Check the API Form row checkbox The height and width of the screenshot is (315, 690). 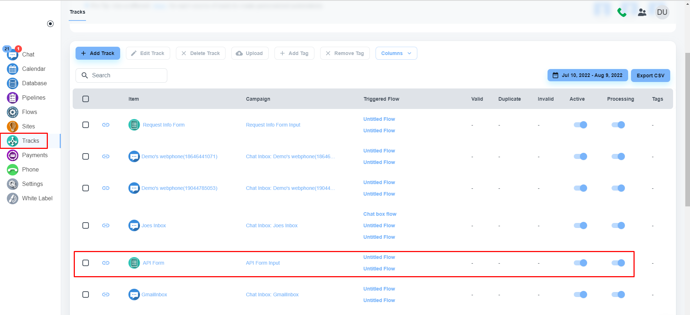[86, 263]
